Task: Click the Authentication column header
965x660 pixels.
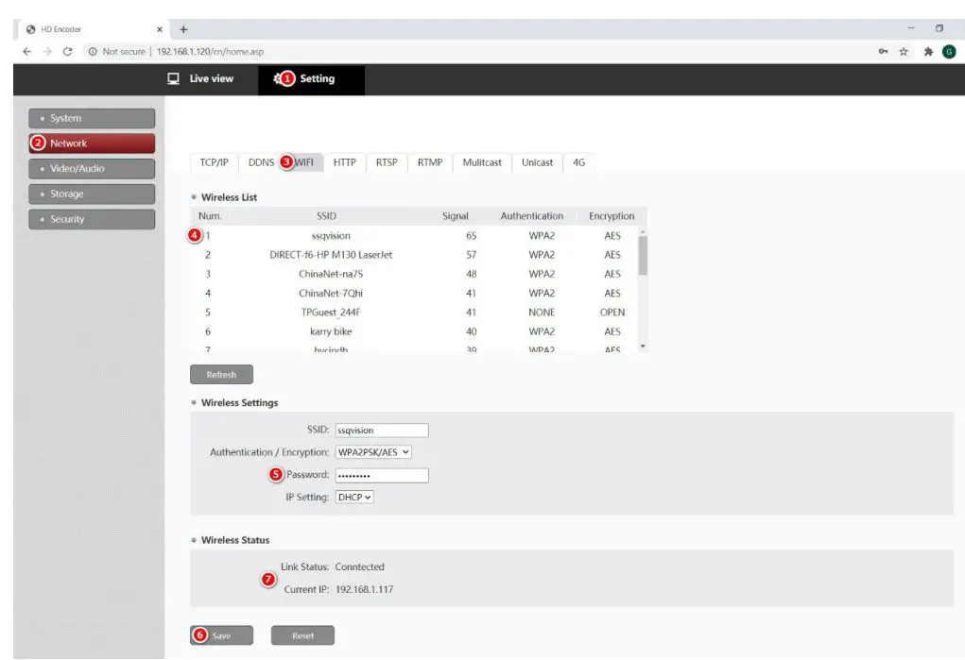Action: coord(532,216)
